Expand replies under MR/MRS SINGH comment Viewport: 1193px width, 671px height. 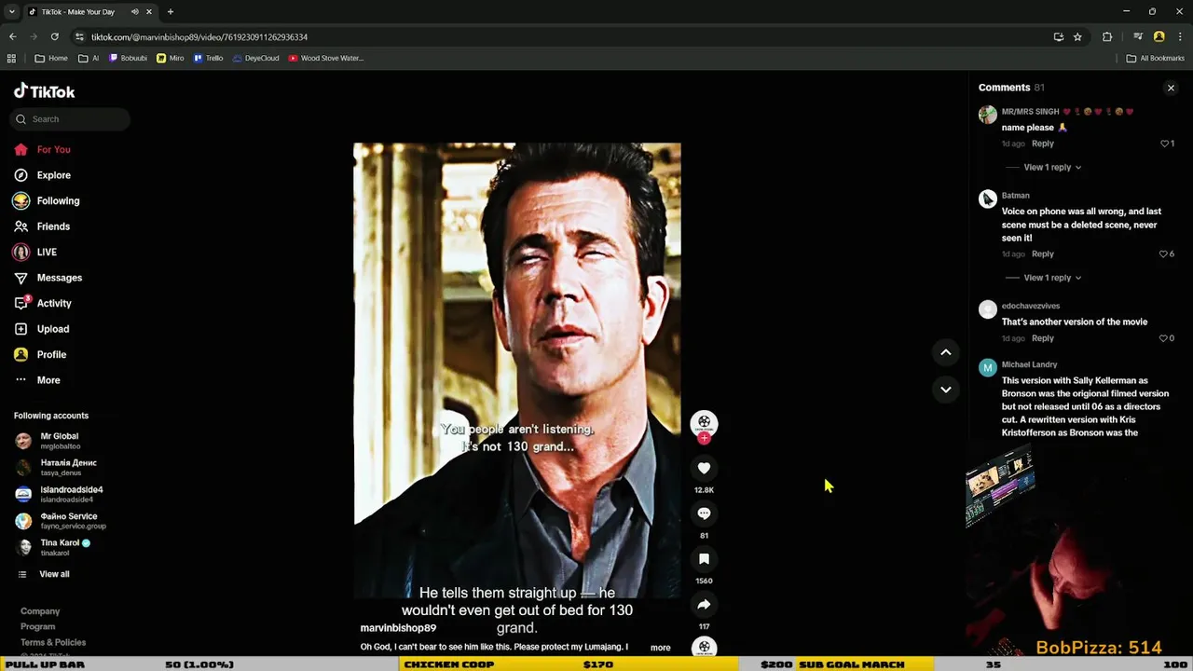point(1052,167)
